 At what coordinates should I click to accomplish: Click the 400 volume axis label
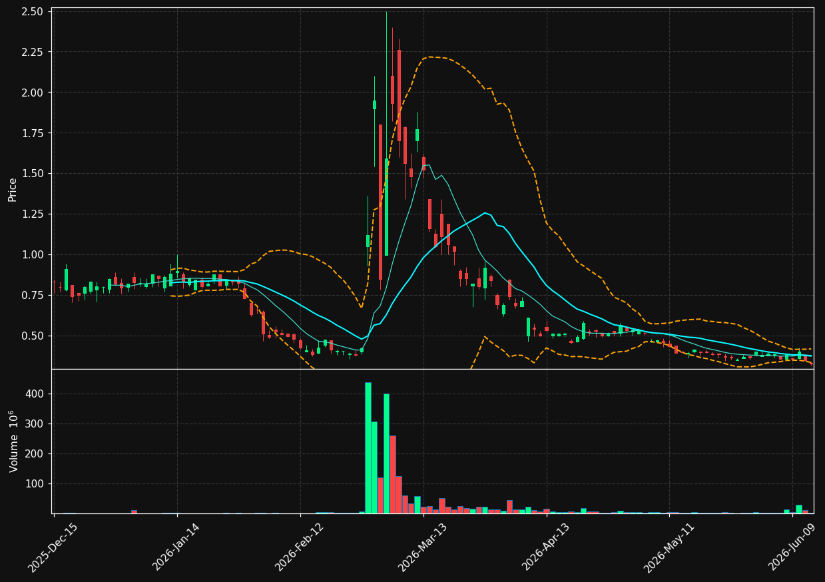(x=35, y=394)
